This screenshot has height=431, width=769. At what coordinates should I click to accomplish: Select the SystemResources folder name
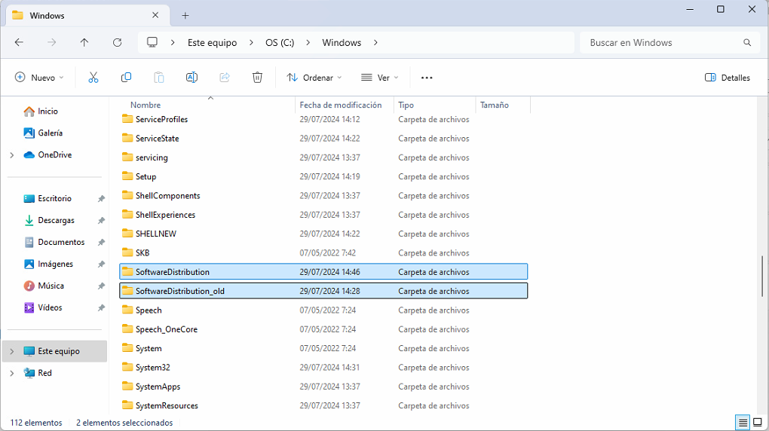coord(167,405)
